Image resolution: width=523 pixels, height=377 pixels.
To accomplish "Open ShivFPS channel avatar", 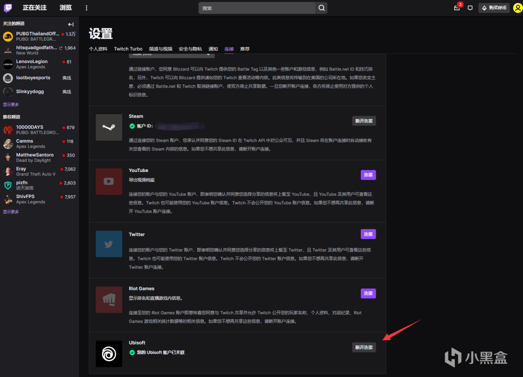I will point(8,199).
